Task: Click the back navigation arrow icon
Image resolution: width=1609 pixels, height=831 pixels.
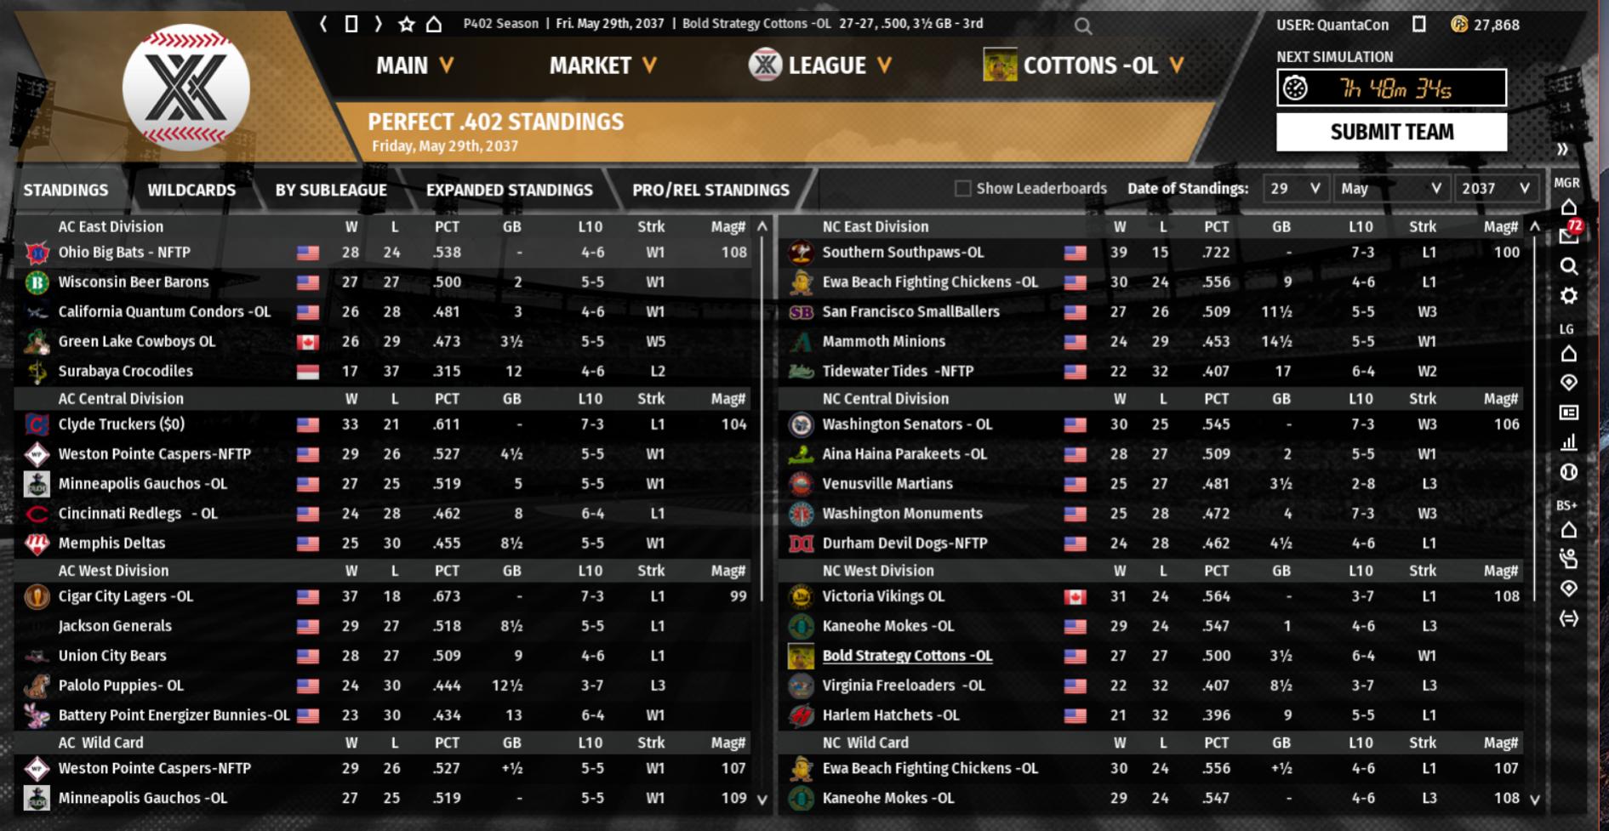Action: [x=323, y=24]
